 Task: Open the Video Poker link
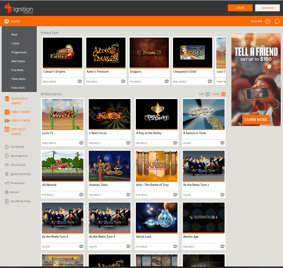pyautogui.click(x=21, y=120)
